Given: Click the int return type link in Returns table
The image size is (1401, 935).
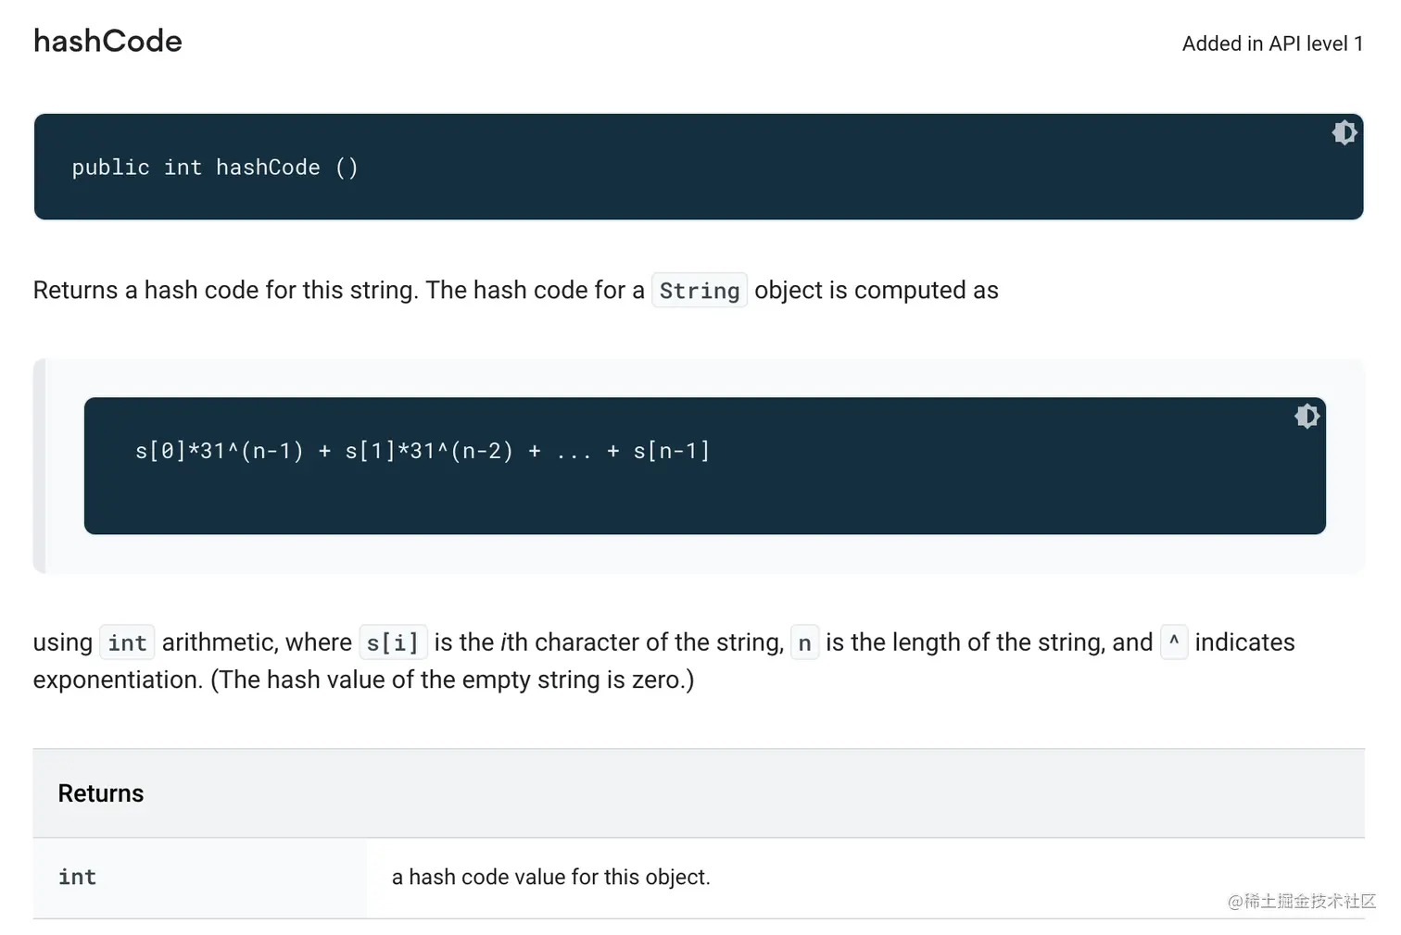Looking at the screenshot, I should pos(77,877).
